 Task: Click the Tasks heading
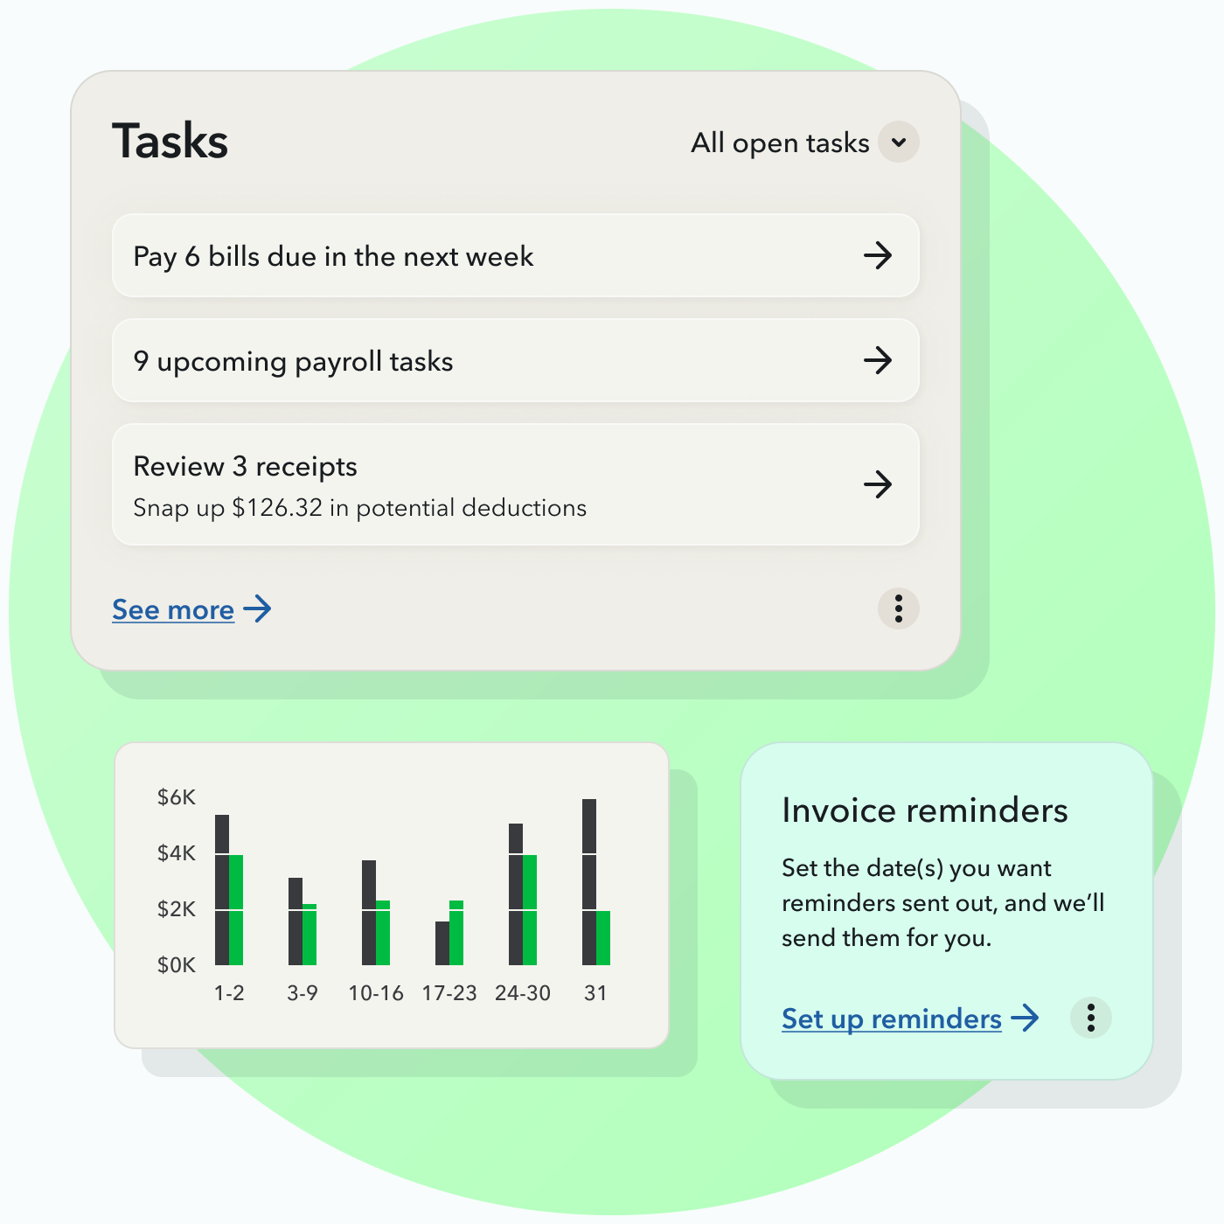(170, 142)
